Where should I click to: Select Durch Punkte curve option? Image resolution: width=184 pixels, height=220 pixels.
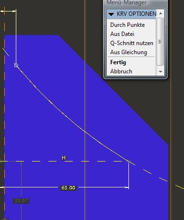coord(127,25)
